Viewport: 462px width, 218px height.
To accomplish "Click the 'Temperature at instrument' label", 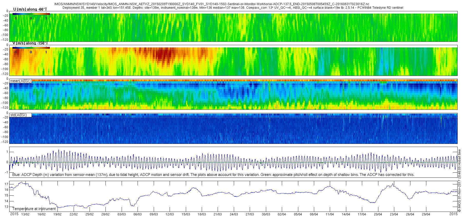I will click(x=34, y=209).
